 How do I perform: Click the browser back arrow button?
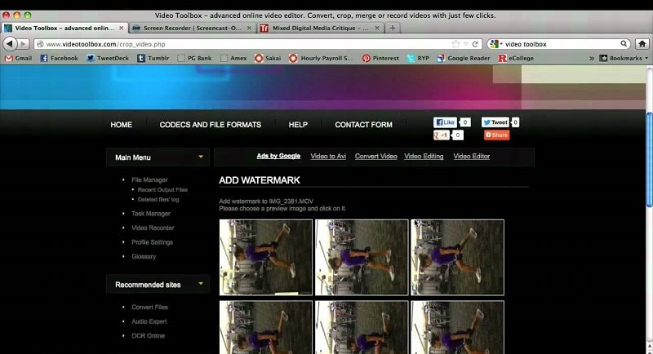point(10,44)
